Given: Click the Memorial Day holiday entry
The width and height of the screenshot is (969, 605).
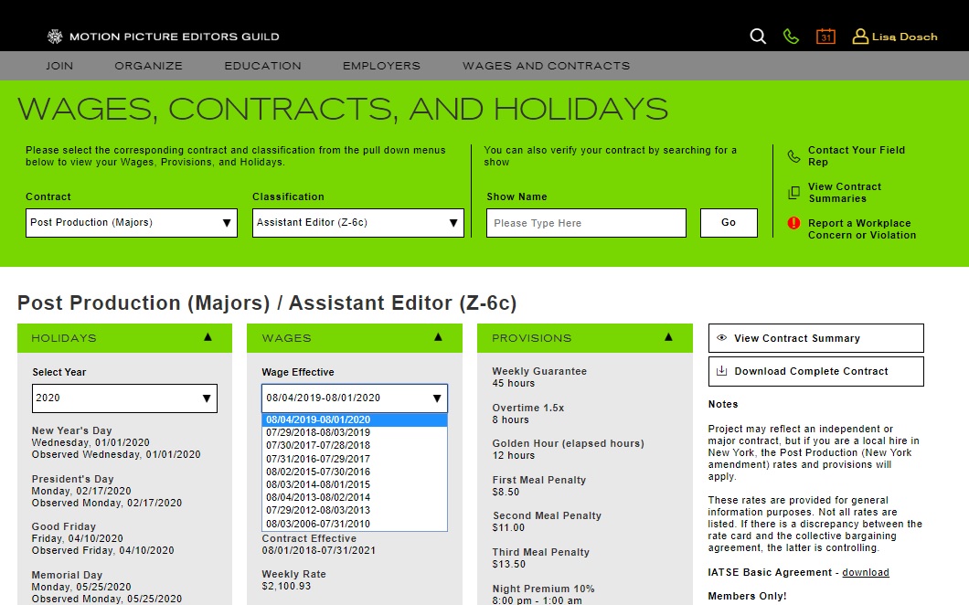Looking at the screenshot, I should (x=107, y=587).
